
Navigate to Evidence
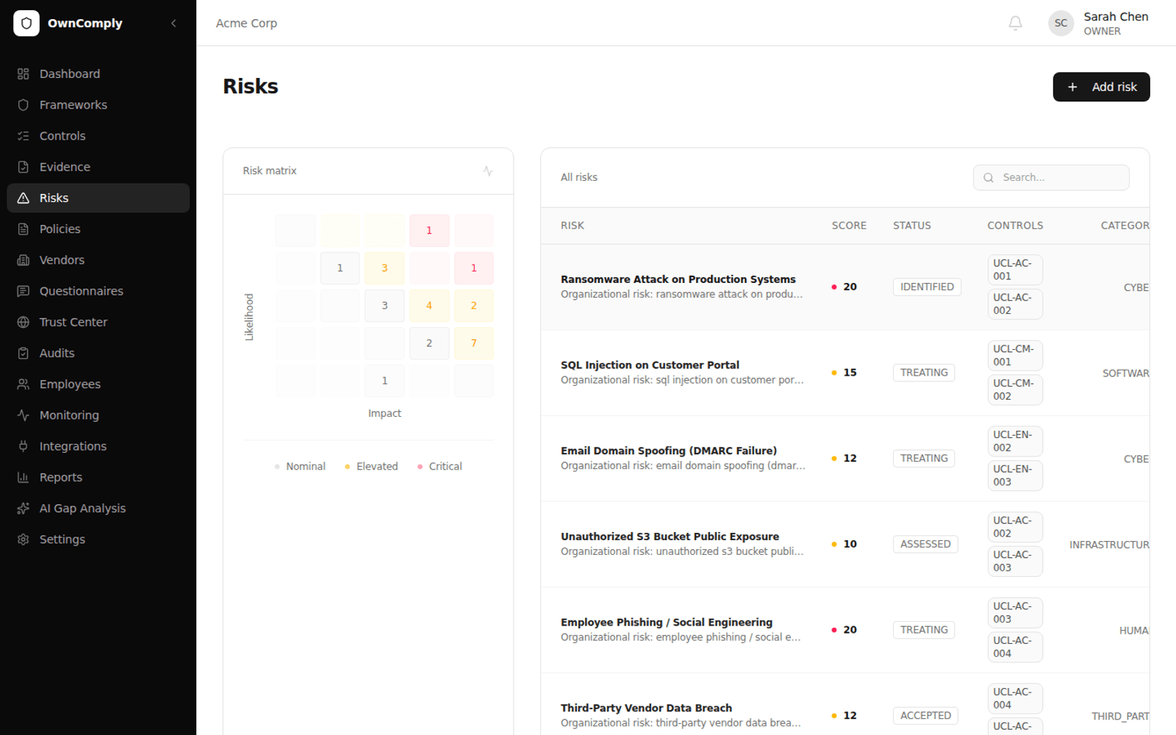(x=98, y=167)
